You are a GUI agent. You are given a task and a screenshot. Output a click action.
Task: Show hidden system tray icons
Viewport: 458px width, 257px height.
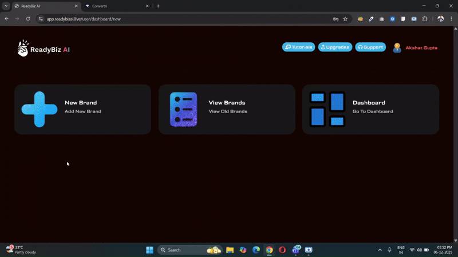tap(380, 250)
